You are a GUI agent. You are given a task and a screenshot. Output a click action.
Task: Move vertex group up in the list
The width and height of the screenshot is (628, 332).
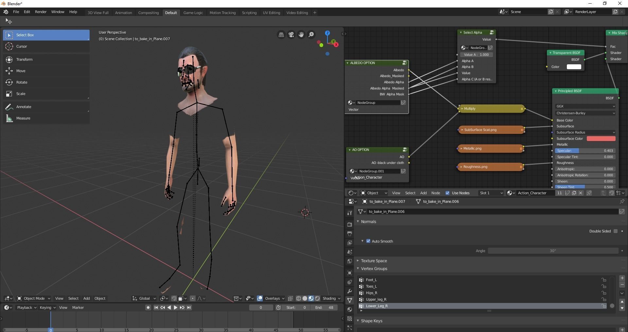point(622,302)
